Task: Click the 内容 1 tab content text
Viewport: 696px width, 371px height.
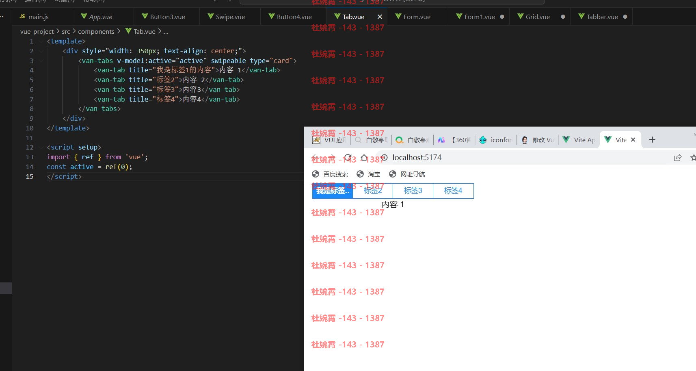Action: (x=393, y=204)
